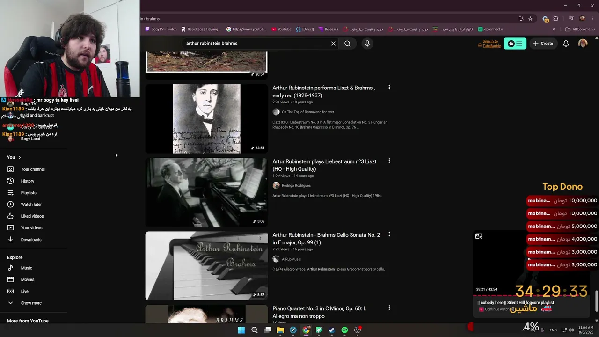Open title 'Arthur Rubinstein performs Liszt & Brahms'
The width and height of the screenshot is (599, 337).
click(x=324, y=92)
